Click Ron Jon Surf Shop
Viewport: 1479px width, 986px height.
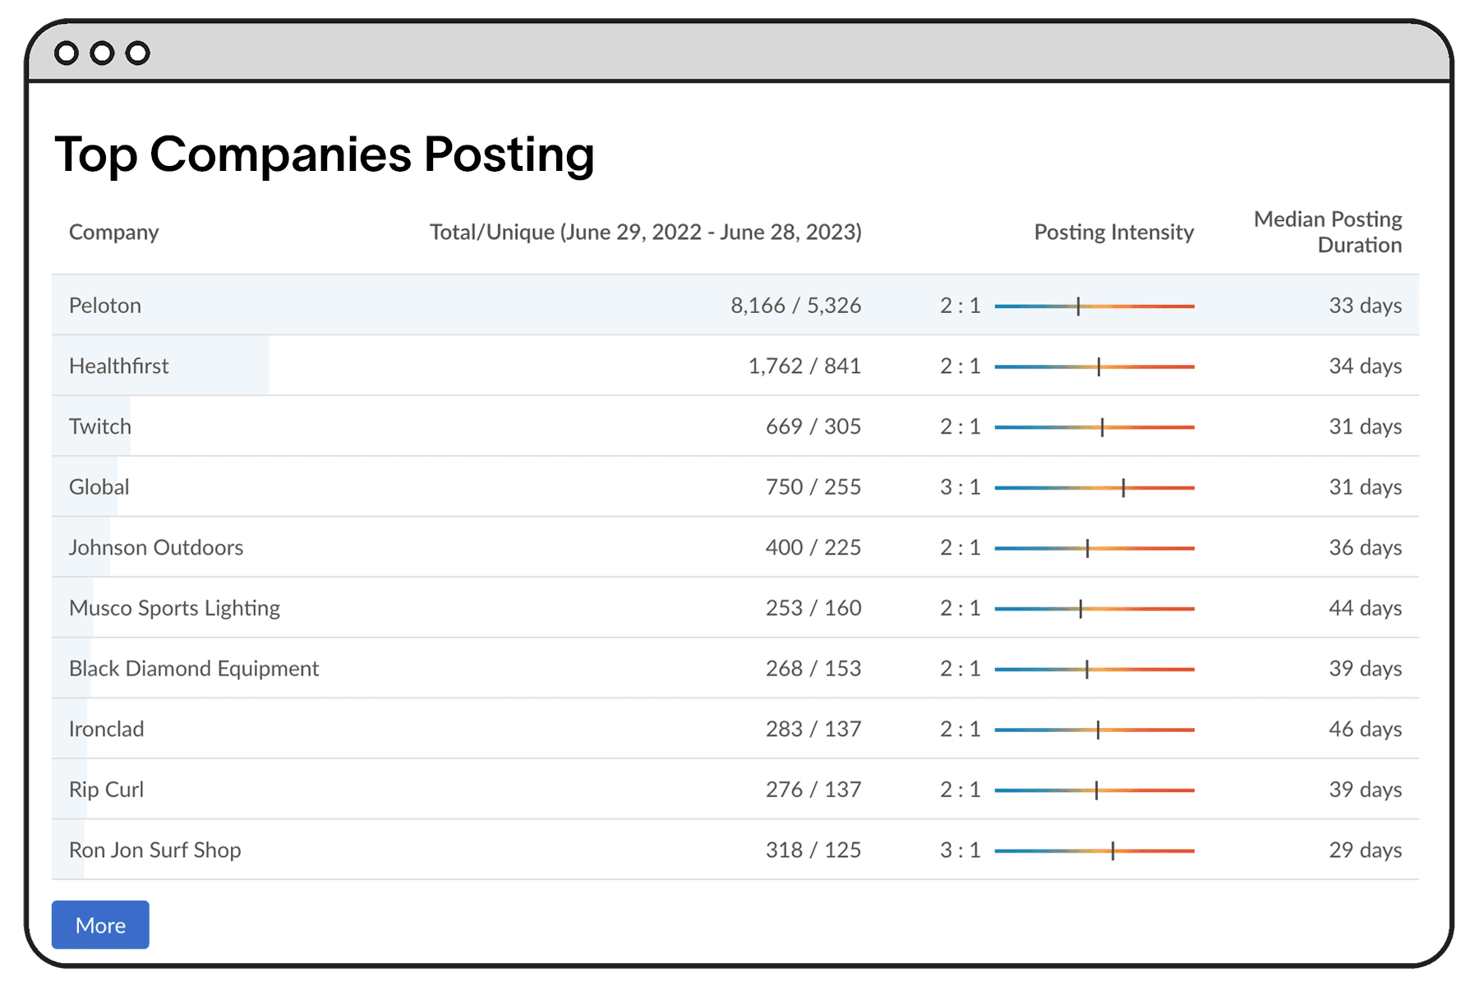tap(154, 850)
